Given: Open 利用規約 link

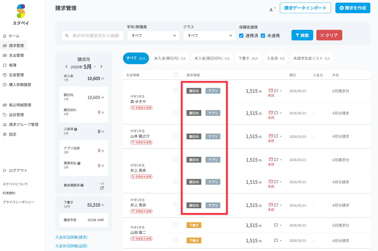Looking at the screenshot, I should [x=9, y=193].
